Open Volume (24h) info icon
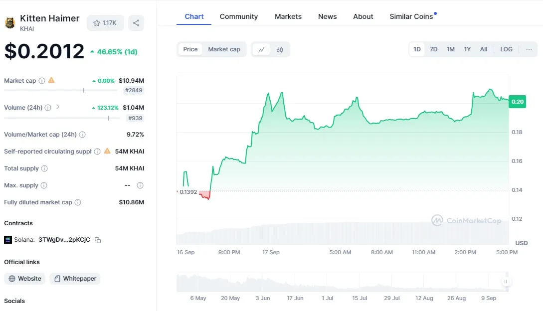 (48, 108)
